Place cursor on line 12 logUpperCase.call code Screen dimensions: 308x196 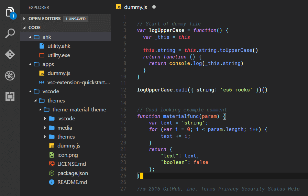(x=162, y=90)
